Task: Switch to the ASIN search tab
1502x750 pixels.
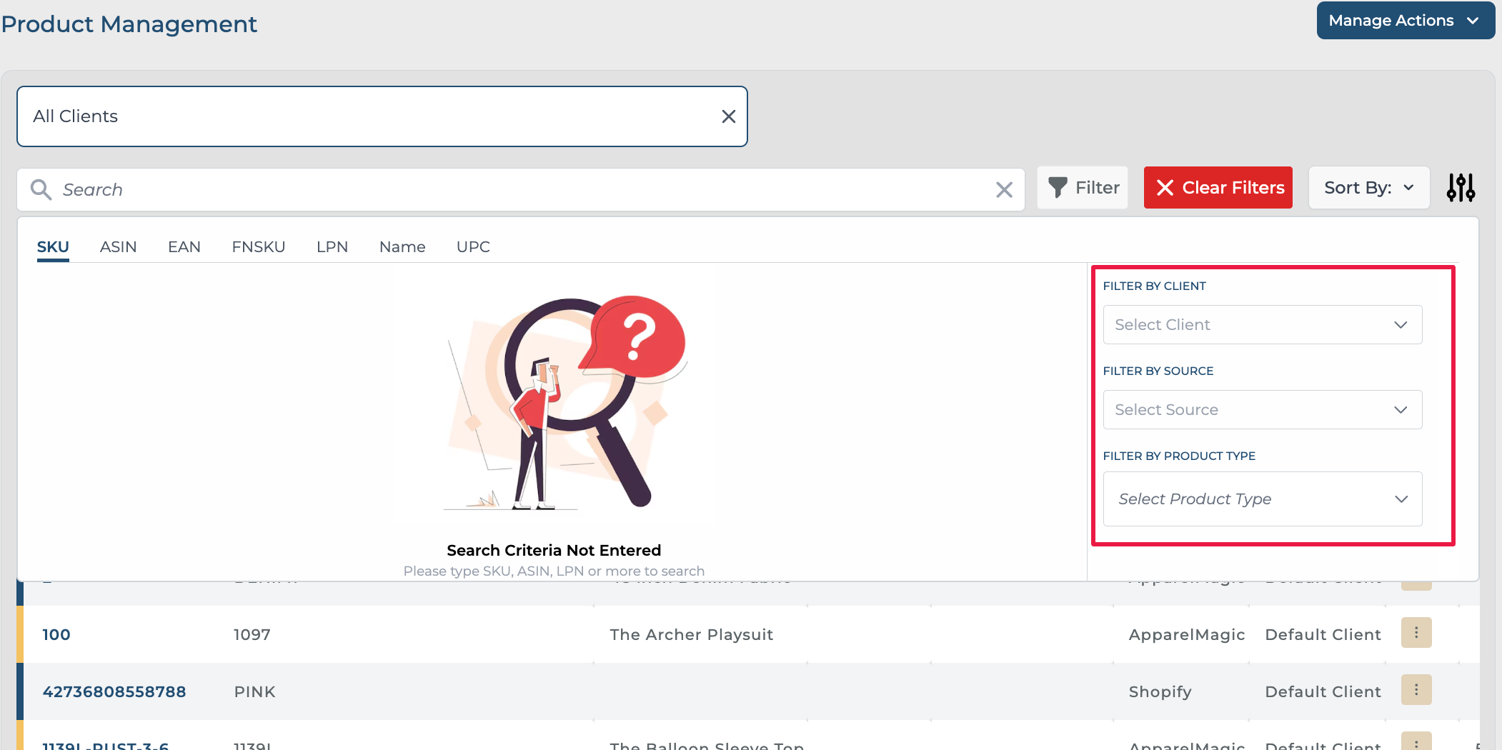Action: coord(118,247)
